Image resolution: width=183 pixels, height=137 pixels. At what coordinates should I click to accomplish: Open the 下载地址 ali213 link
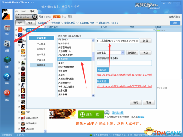124,75
